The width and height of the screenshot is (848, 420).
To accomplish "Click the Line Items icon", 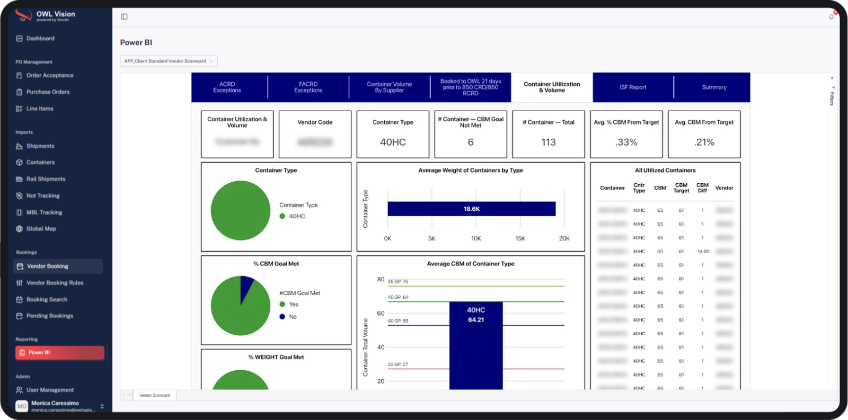I will coord(20,109).
